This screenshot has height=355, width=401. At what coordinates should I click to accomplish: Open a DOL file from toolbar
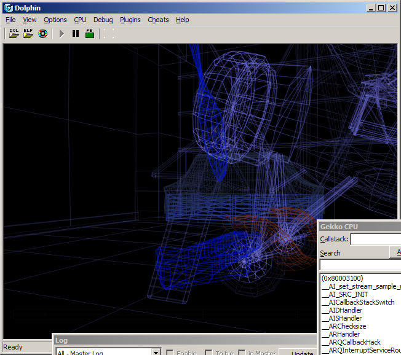pyautogui.click(x=14, y=33)
